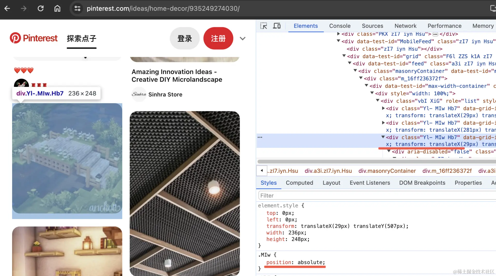Open the Performance tab
The image size is (496, 276).
tap(444, 26)
